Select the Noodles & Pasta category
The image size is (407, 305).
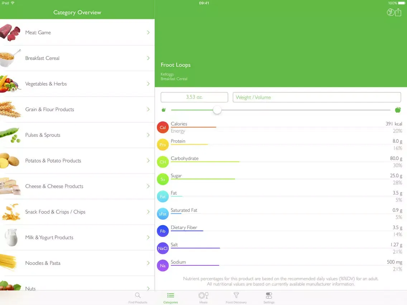[x=77, y=263]
